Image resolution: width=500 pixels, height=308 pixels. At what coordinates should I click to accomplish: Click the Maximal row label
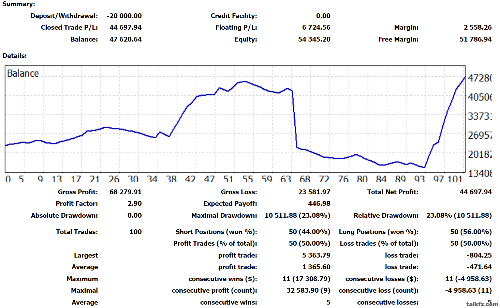(84, 290)
